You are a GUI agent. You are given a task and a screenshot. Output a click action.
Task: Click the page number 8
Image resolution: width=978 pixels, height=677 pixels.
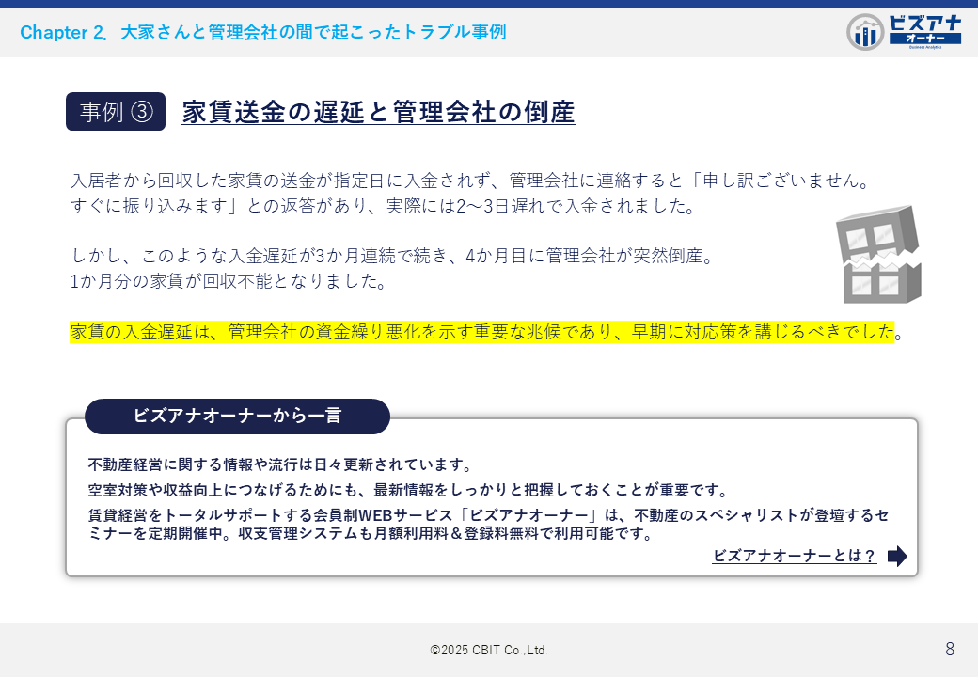[950, 649]
